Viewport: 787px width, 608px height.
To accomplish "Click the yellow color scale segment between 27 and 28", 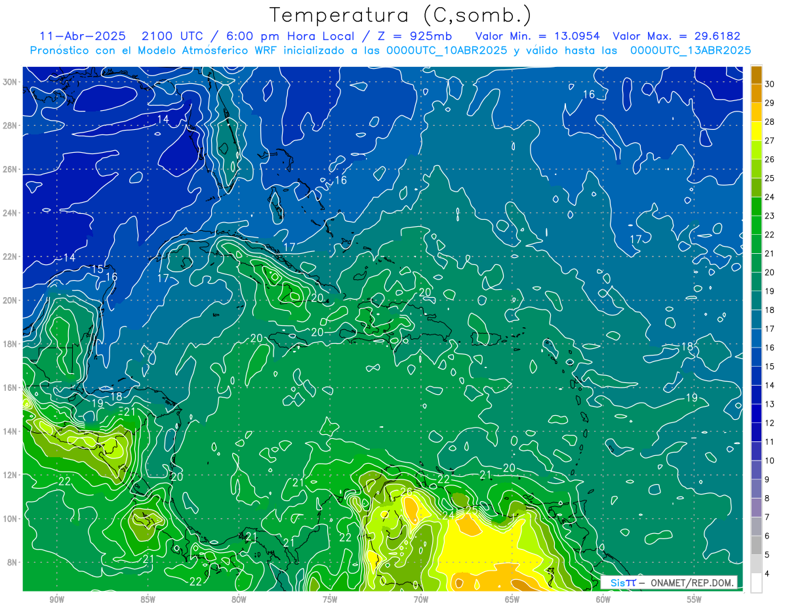I will point(756,131).
